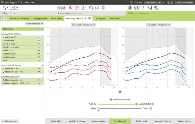
Task: Open the accessories bottle-shaped icon
Action: (x=83, y=8)
